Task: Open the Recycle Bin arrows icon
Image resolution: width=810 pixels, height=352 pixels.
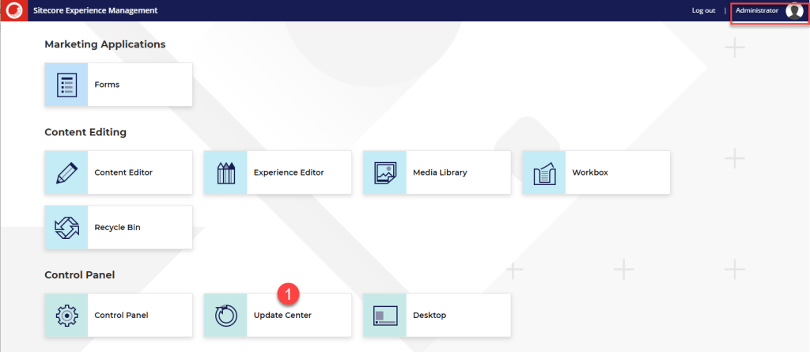Action: click(x=66, y=228)
